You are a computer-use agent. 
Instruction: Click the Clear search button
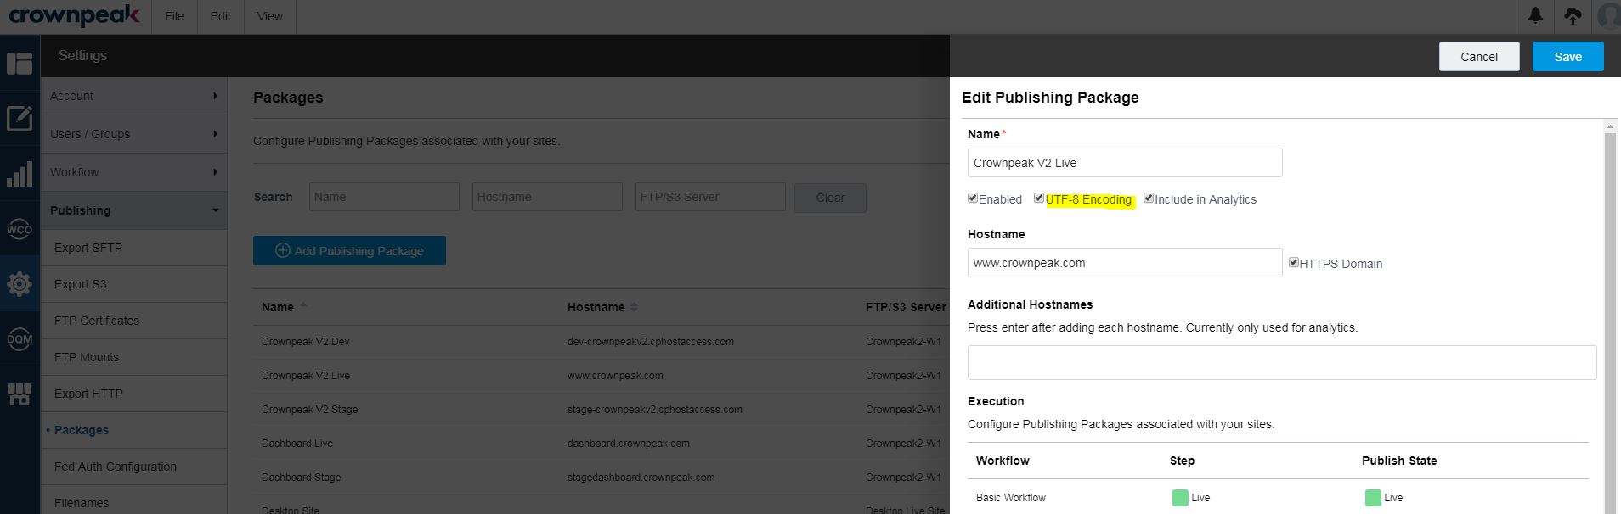click(x=830, y=198)
